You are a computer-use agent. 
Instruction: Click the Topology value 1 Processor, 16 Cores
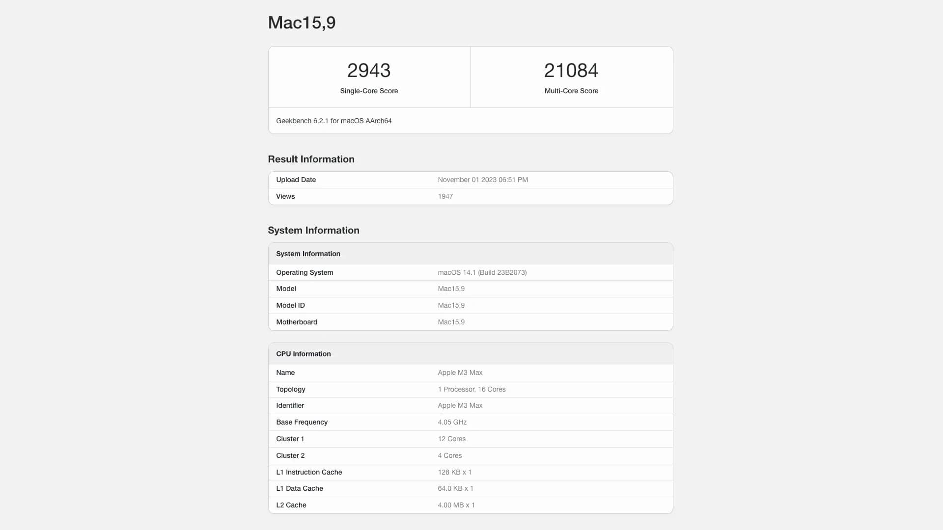coord(471,389)
